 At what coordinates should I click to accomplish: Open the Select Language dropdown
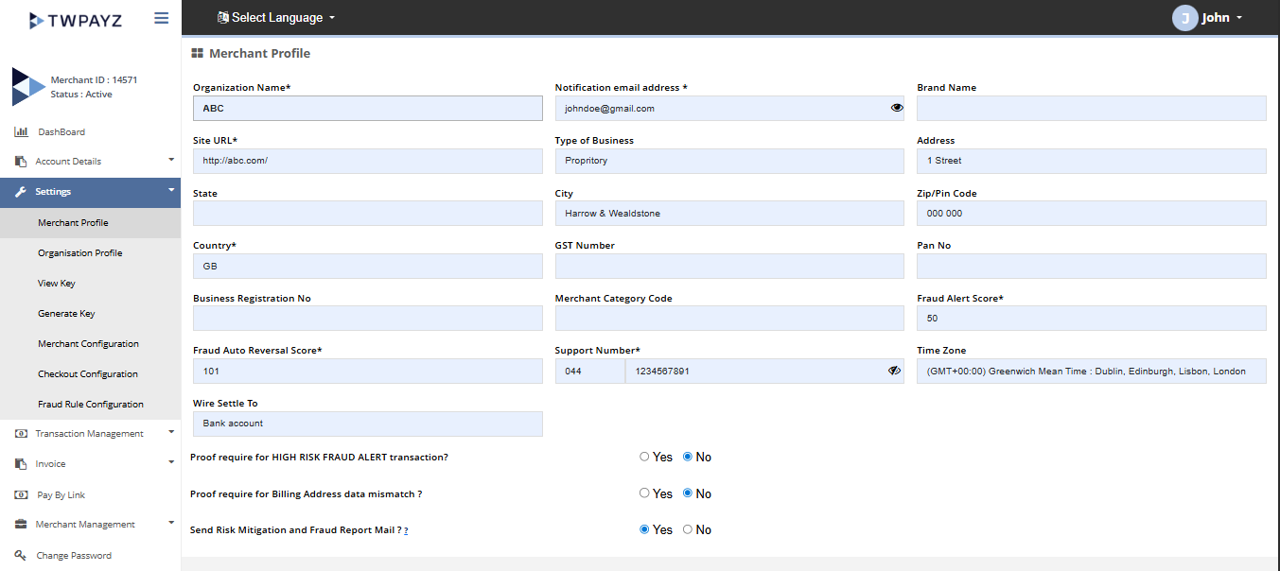(276, 18)
